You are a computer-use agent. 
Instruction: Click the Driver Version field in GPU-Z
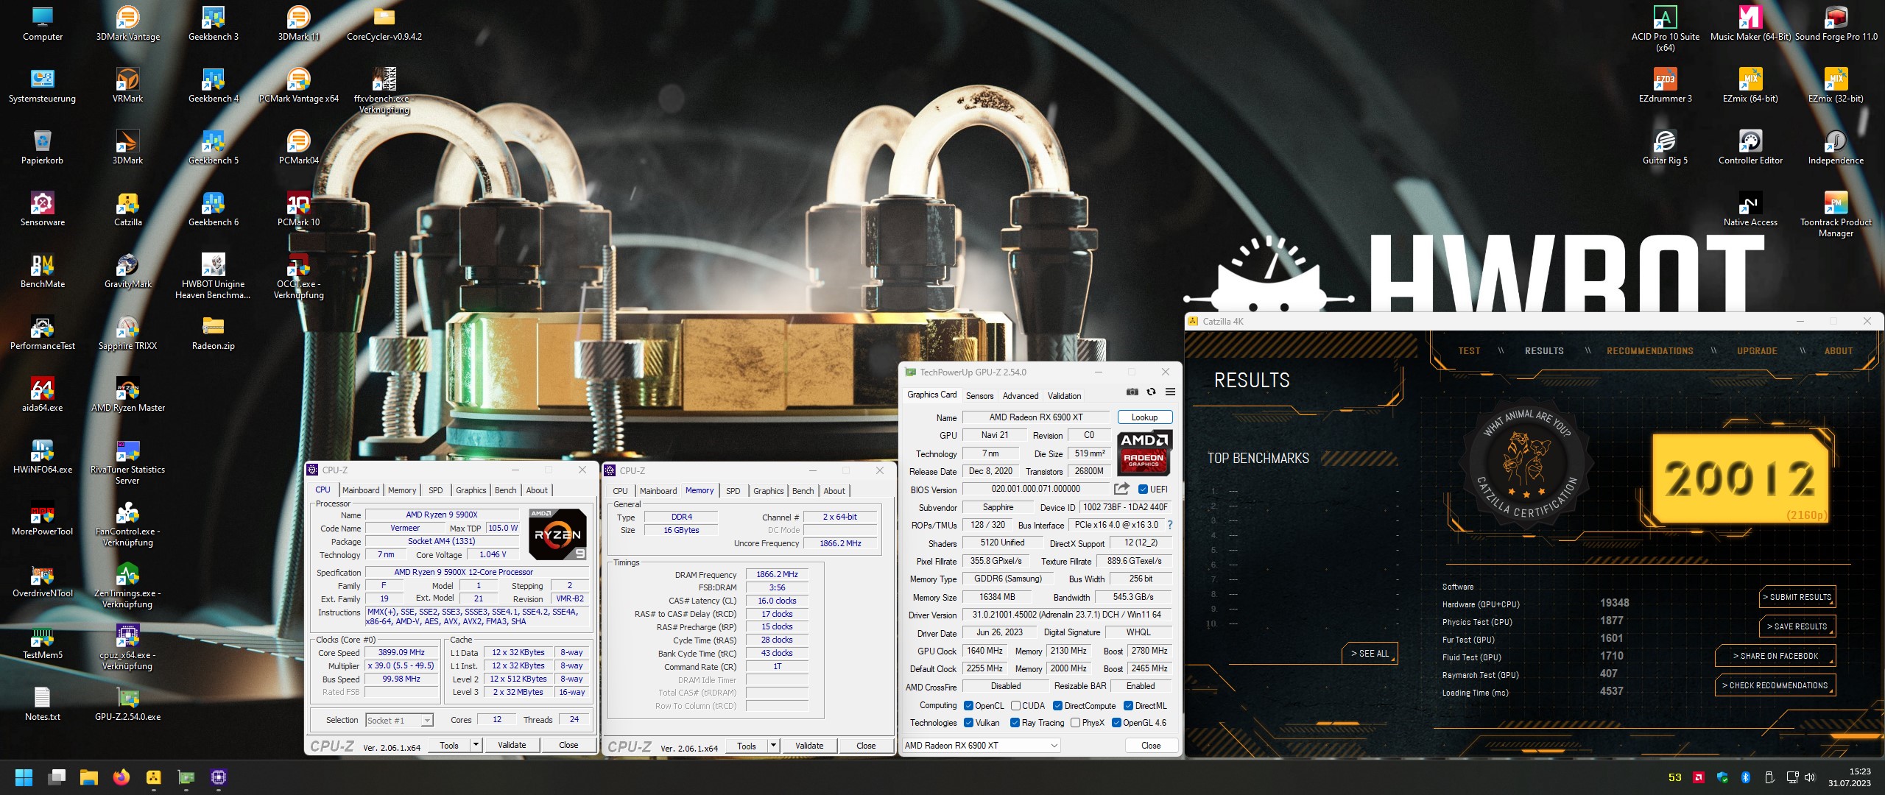(x=1067, y=615)
